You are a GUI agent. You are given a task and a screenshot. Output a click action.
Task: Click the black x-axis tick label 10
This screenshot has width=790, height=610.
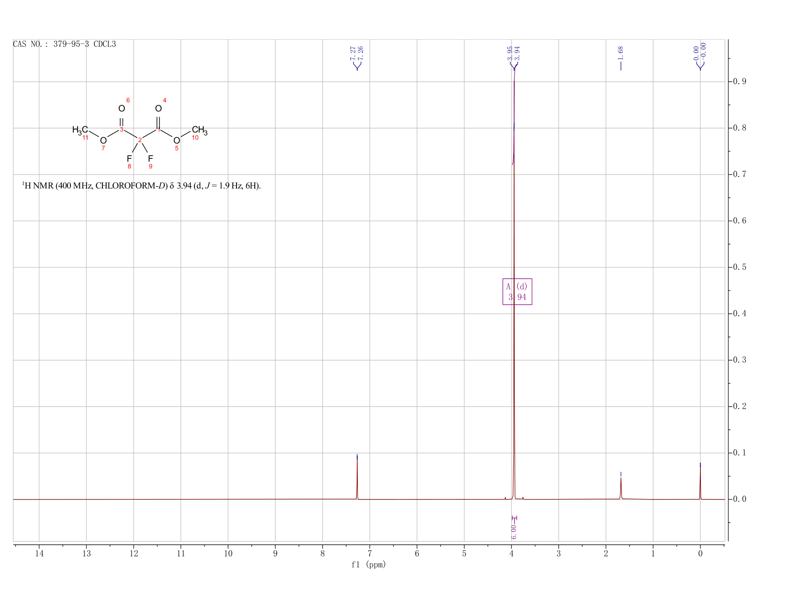[x=228, y=554]
